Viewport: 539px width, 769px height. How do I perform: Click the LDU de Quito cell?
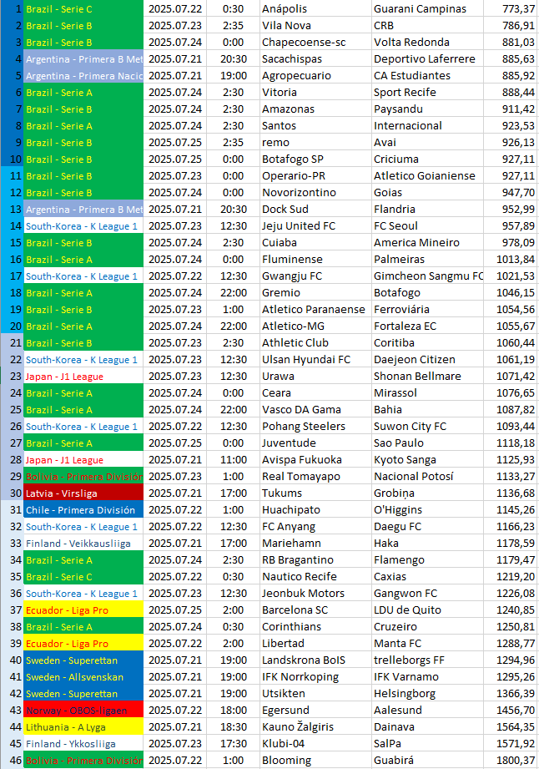coord(427,610)
